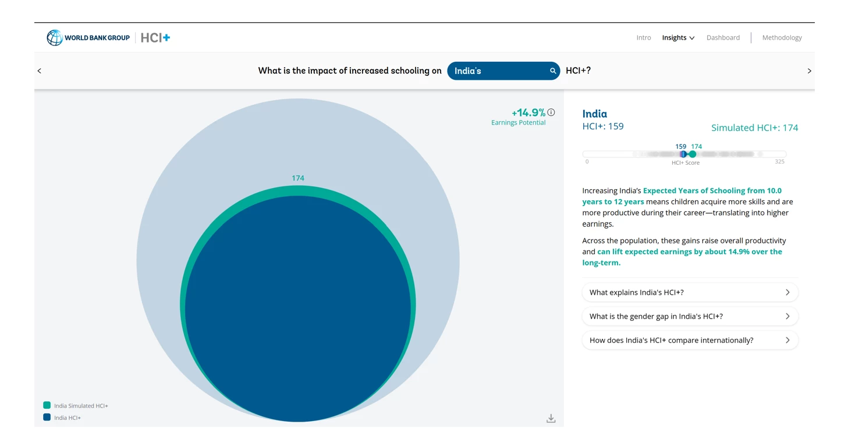The image size is (841, 442).
Task: Open 'How does India's HCI+ compare internationally?'
Action: (x=690, y=340)
